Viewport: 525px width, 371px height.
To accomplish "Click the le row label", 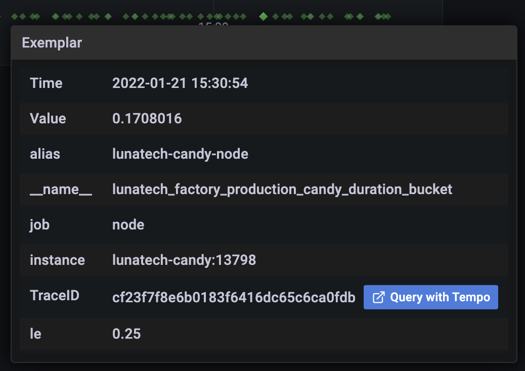I will click(x=35, y=334).
